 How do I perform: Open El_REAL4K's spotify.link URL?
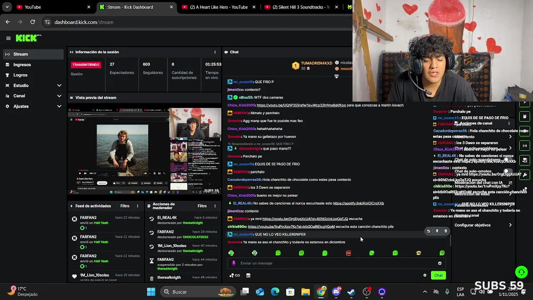point(359,203)
